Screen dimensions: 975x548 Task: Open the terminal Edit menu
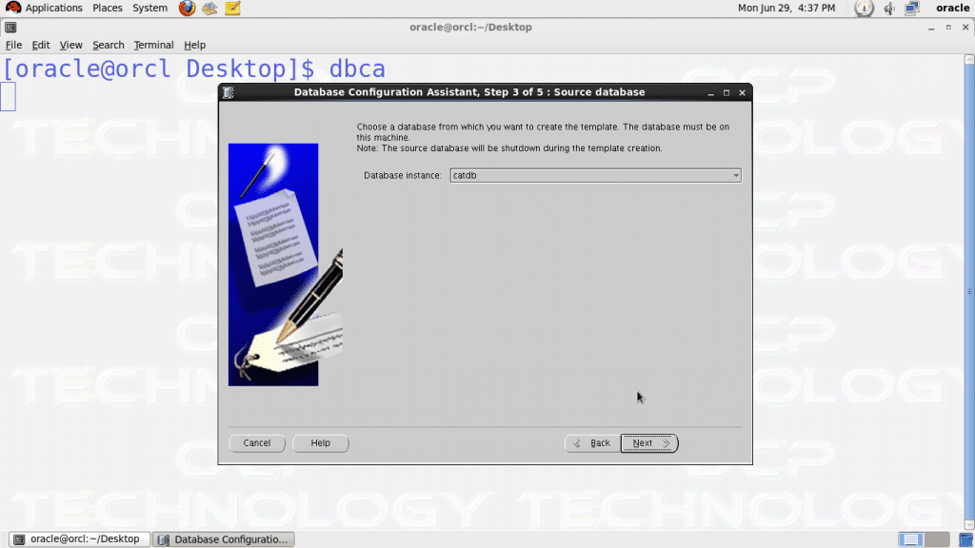click(41, 45)
